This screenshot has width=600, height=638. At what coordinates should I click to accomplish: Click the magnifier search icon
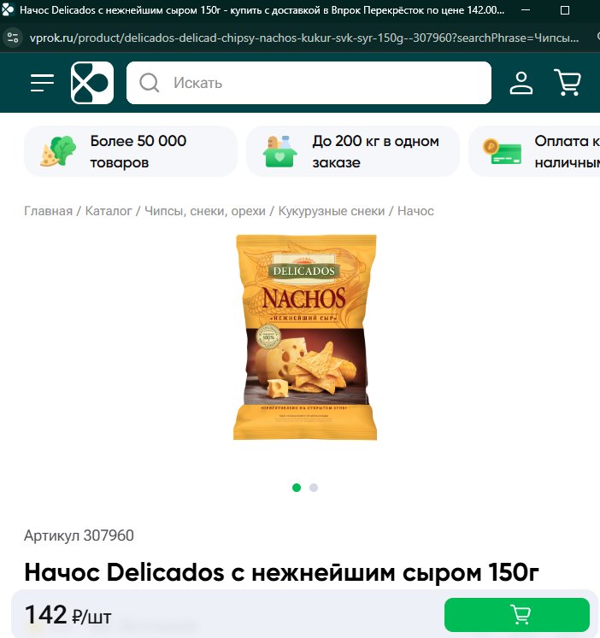point(149,83)
